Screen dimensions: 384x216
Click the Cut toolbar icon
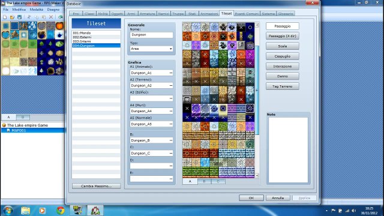(x=29, y=17)
